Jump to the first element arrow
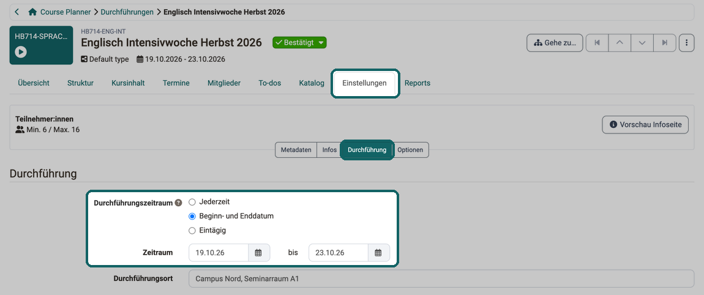This screenshot has height=295, width=704. coord(597,43)
